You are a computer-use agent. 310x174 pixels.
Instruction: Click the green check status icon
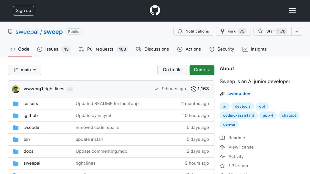tap(157, 89)
